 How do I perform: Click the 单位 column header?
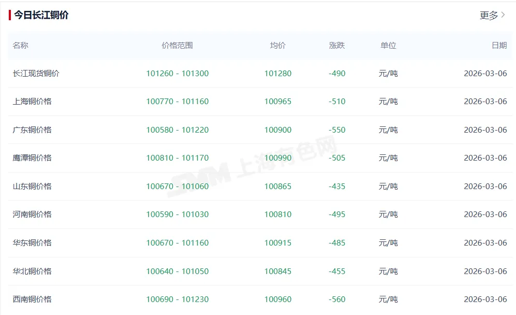pos(388,46)
